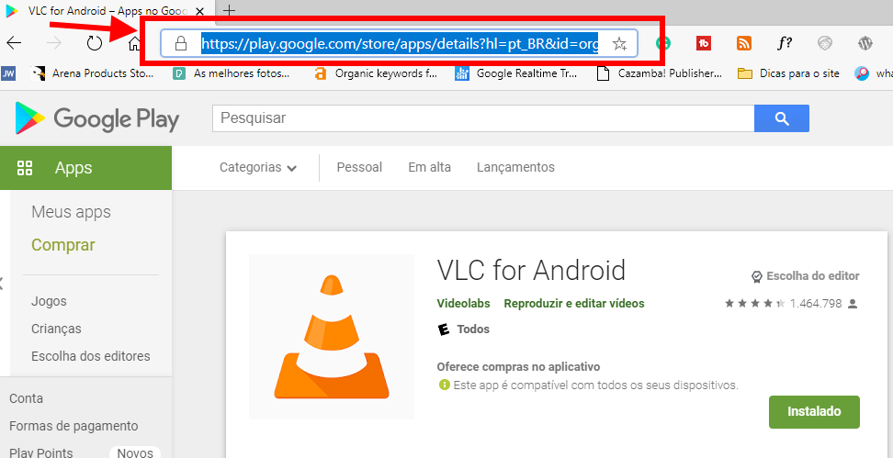Click the Videolabs developer link
The height and width of the screenshot is (458, 893).
pyautogui.click(x=463, y=303)
